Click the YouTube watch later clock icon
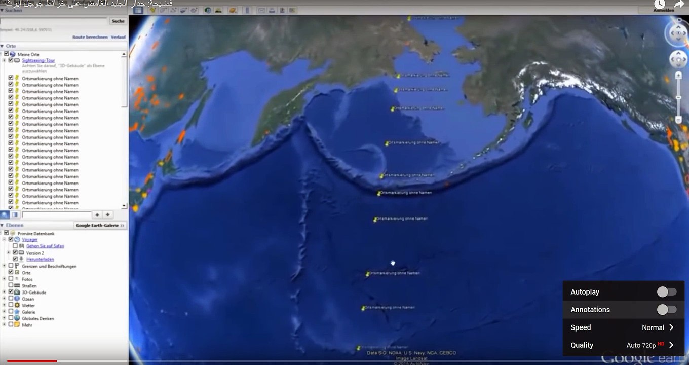Viewport: 689px width, 365px height. pyautogui.click(x=659, y=5)
